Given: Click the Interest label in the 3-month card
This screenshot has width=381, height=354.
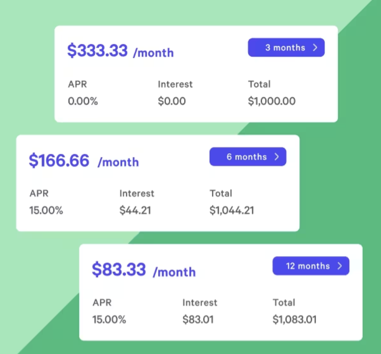Looking at the screenshot, I should (x=175, y=84).
